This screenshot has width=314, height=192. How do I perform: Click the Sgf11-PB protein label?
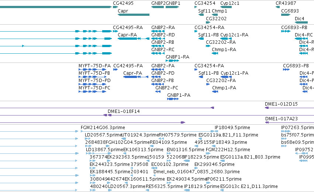pyautogui.click(x=209, y=73)
